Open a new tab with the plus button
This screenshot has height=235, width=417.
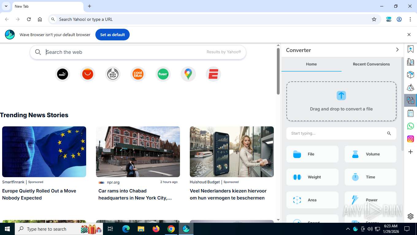click(x=90, y=6)
